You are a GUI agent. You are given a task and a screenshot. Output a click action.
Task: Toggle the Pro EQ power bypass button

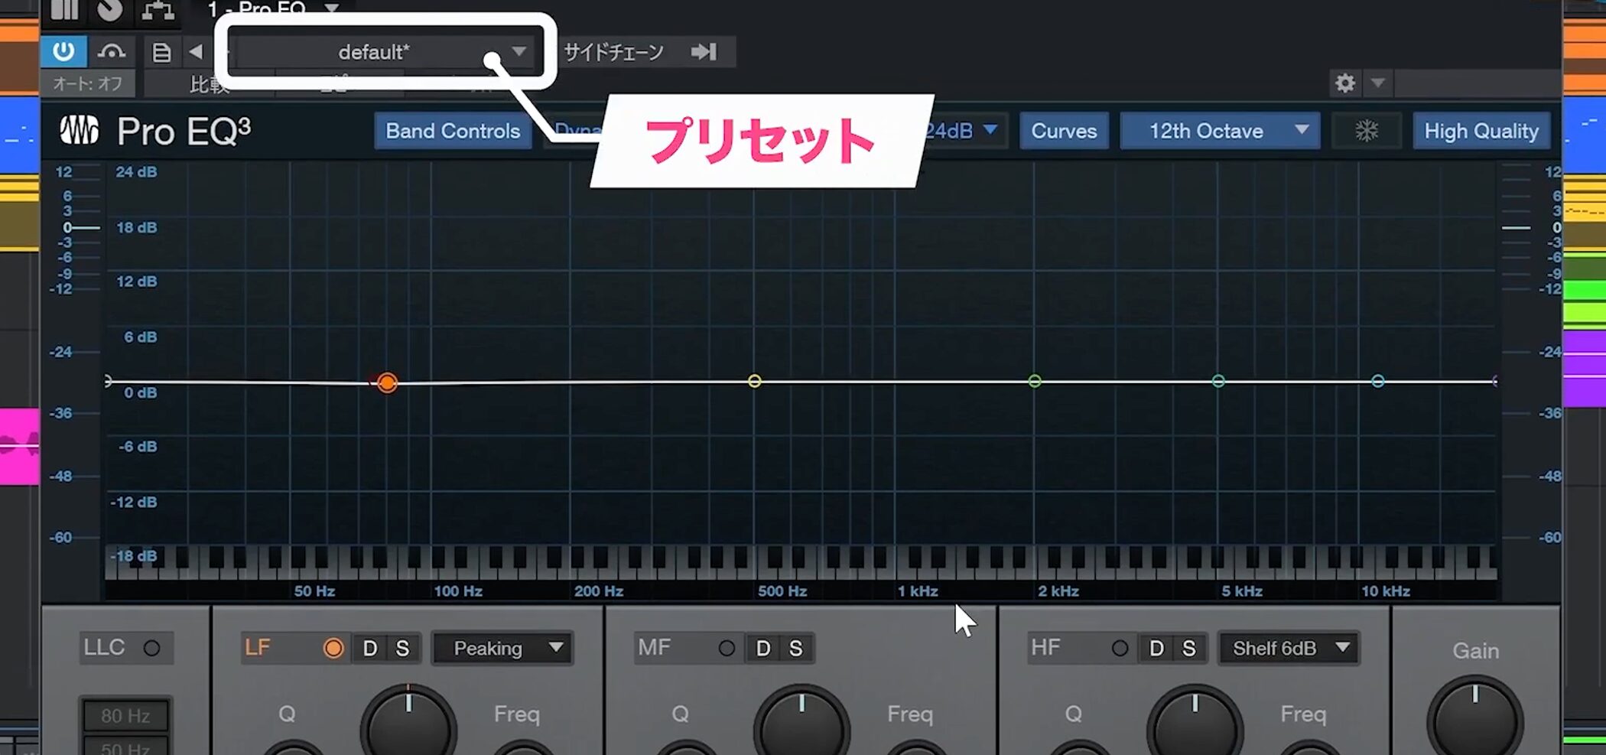[x=63, y=52]
